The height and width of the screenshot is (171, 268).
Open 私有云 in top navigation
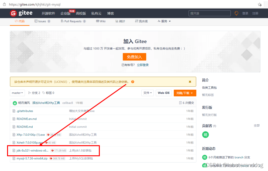pyautogui.click(x=96, y=13)
